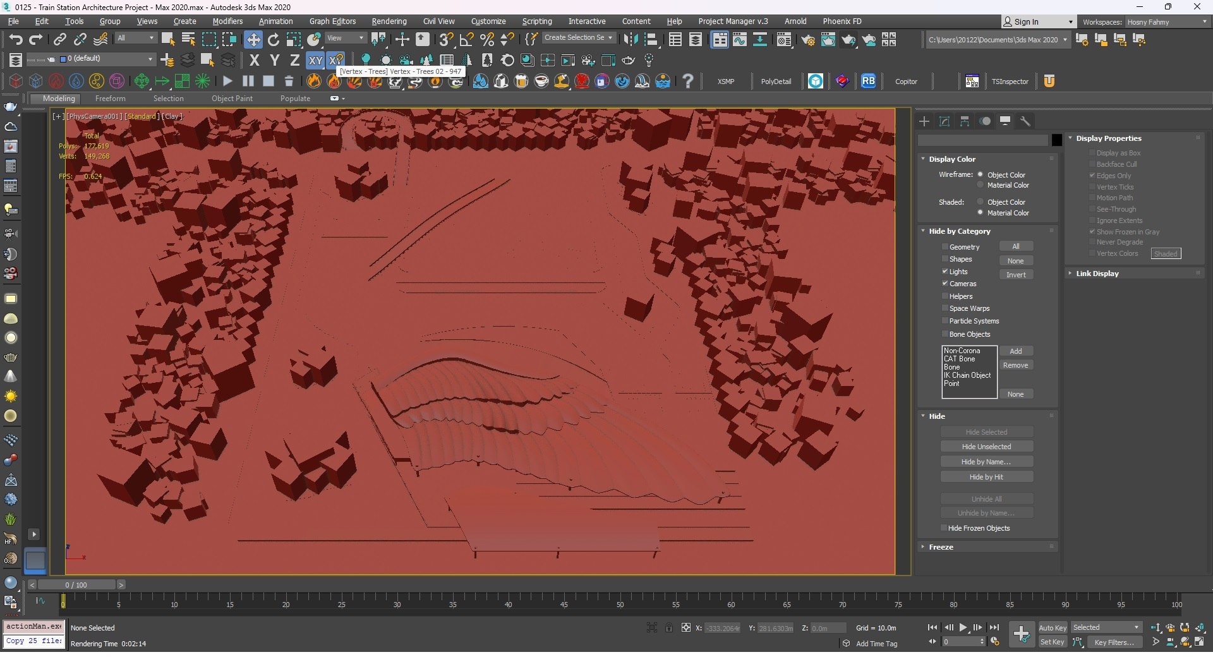Uncheck the Lights hide category box

pyautogui.click(x=945, y=272)
